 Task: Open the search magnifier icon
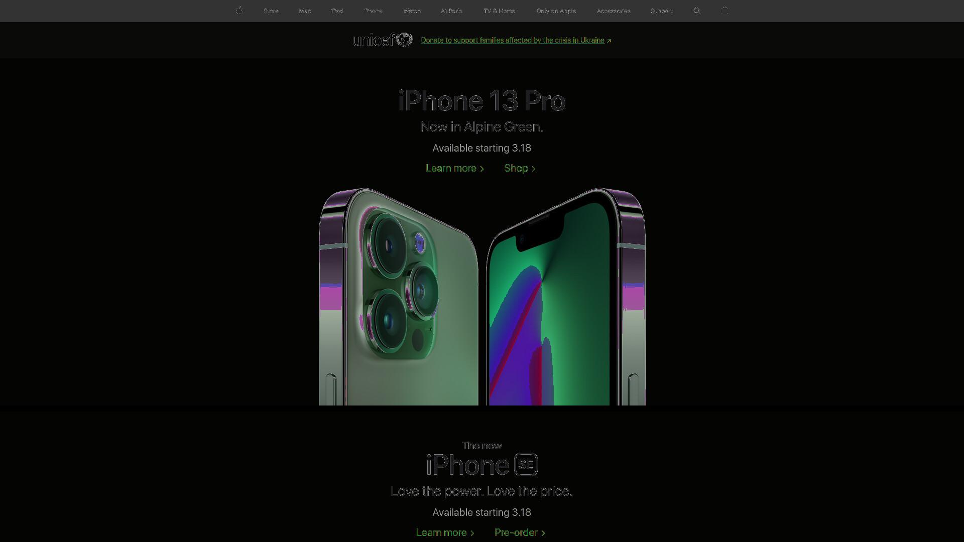pyautogui.click(x=697, y=11)
